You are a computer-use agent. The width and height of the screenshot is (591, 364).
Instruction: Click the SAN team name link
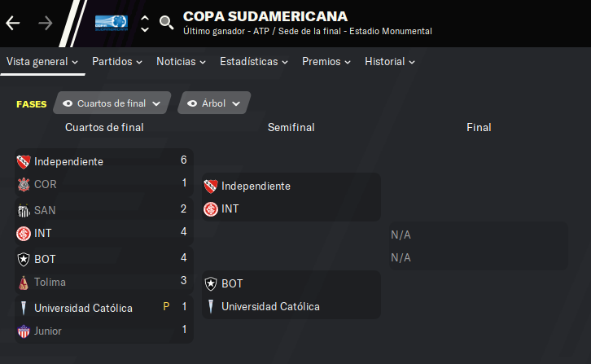pyautogui.click(x=45, y=209)
